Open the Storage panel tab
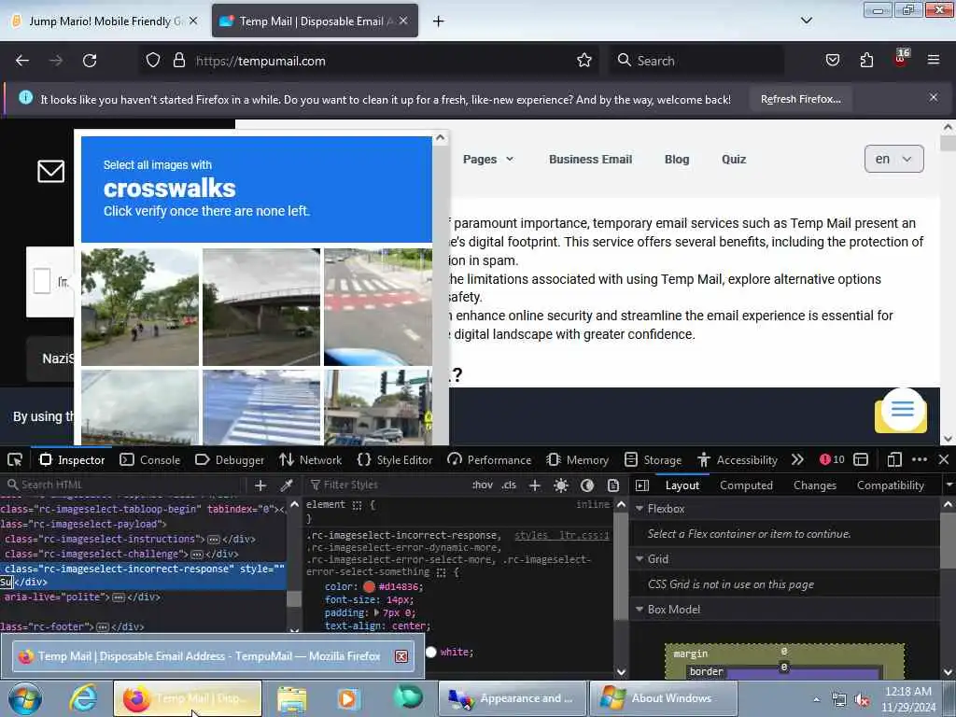The image size is (956, 717). 653,459
